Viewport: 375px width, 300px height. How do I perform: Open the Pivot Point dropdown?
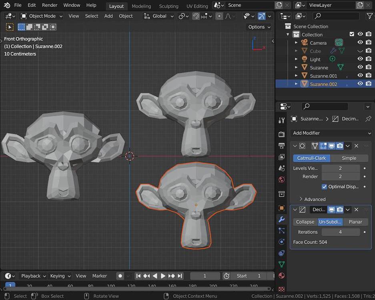click(183, 16)
